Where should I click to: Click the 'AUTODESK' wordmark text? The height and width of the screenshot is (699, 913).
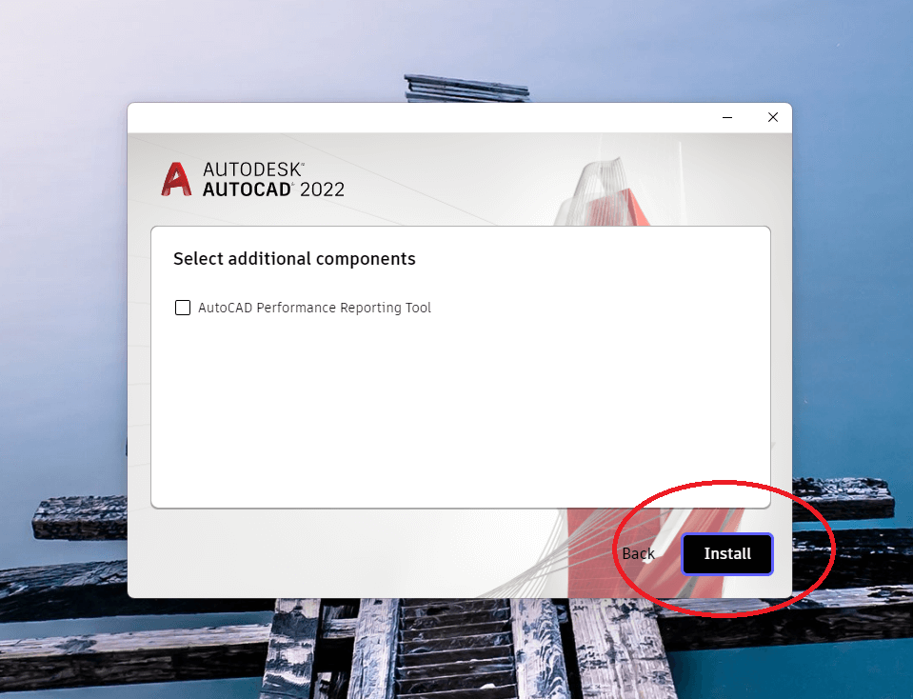pos(253,170)
